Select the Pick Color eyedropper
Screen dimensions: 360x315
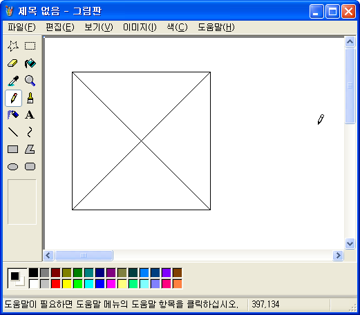point(13,81)
